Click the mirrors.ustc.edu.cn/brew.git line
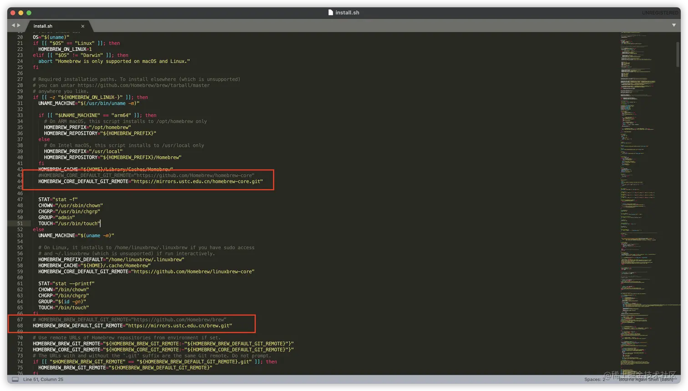Image resolution: width=688 pixels, height=391 pixels. tap(132, 326)
